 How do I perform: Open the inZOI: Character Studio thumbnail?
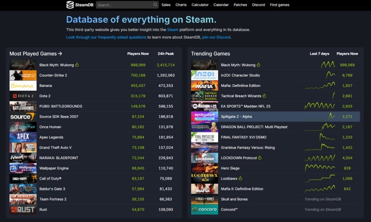(204, 75)
